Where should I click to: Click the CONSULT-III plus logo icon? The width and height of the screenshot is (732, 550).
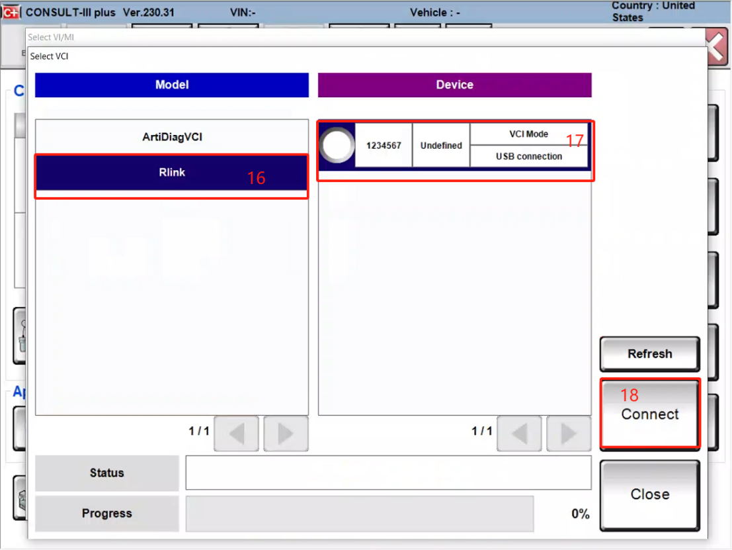click(11, 13)
